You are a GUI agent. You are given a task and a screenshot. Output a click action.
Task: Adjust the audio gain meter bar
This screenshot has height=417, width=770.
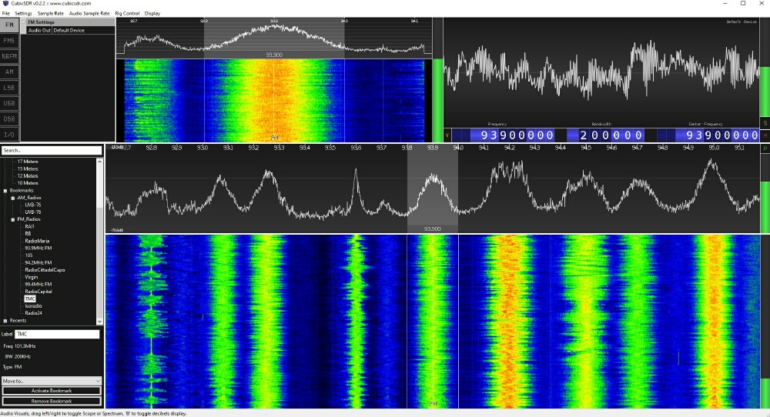click(x=765, y=67)
